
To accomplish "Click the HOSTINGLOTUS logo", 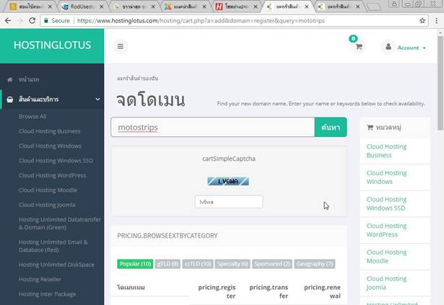I will (53, 45).
